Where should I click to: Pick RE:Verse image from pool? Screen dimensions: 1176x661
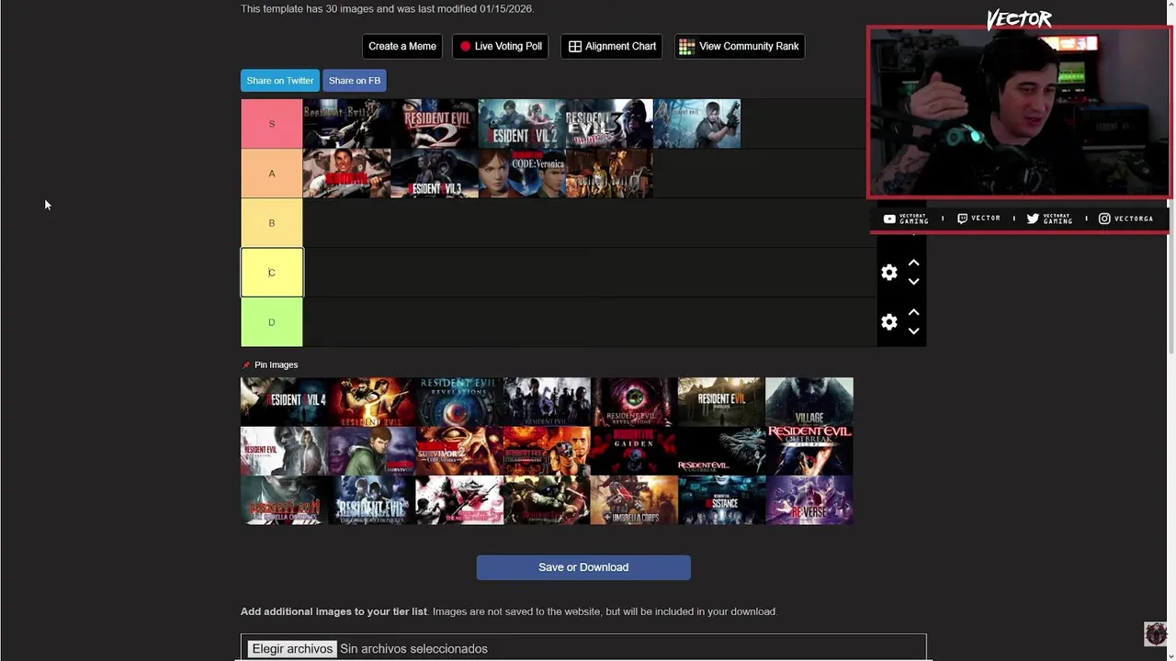tap(809, 500)
